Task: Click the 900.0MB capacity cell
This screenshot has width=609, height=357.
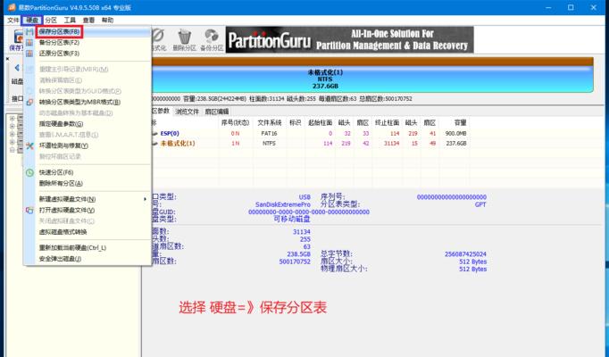Action: tap(456, 134)
